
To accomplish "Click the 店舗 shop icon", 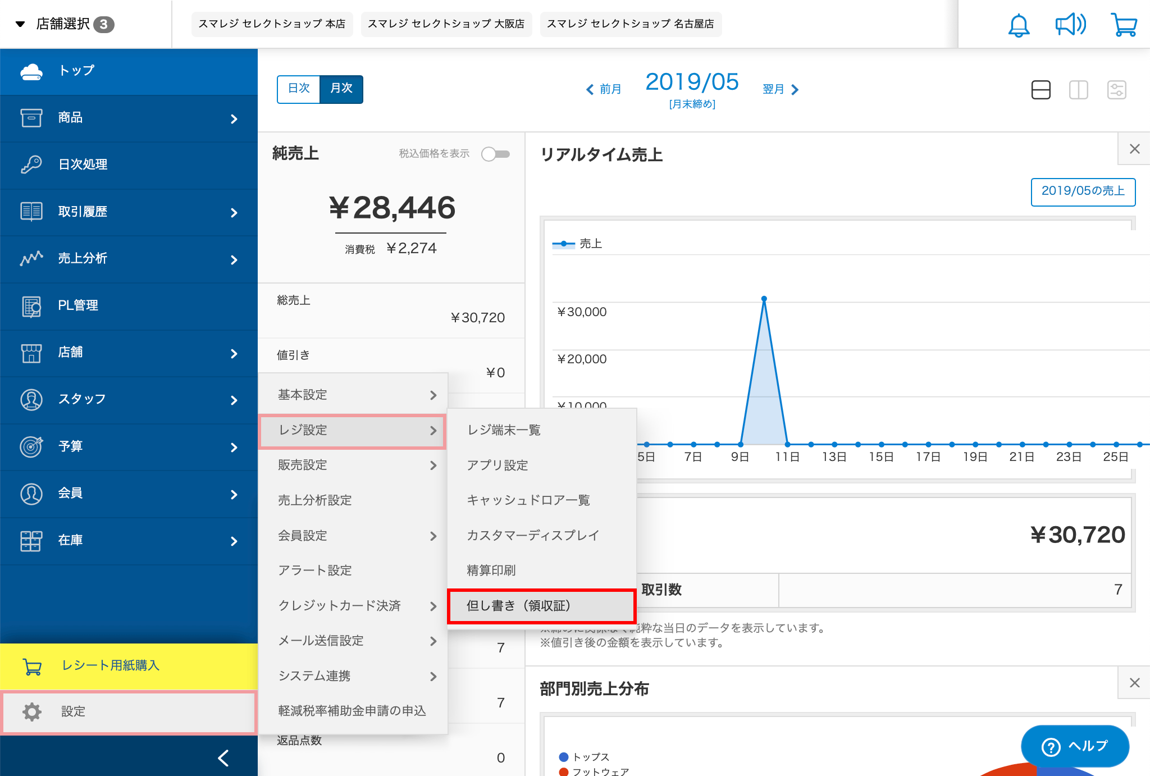I will coord(31,353).
